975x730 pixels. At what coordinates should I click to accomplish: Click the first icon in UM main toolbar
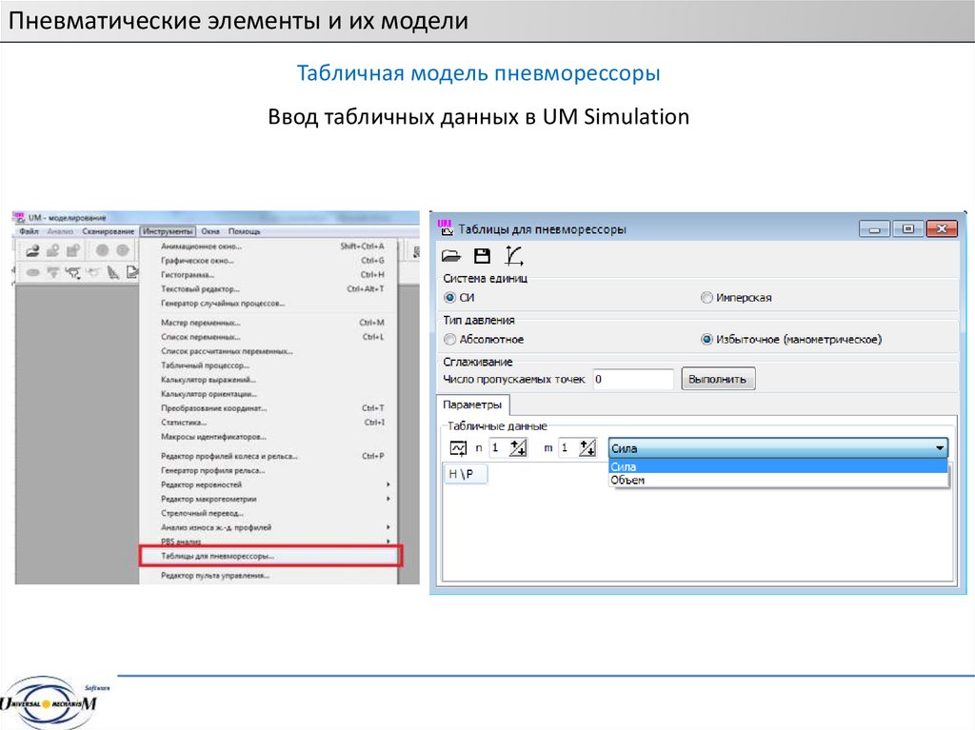pyautogui.click(x=32, y=251)
